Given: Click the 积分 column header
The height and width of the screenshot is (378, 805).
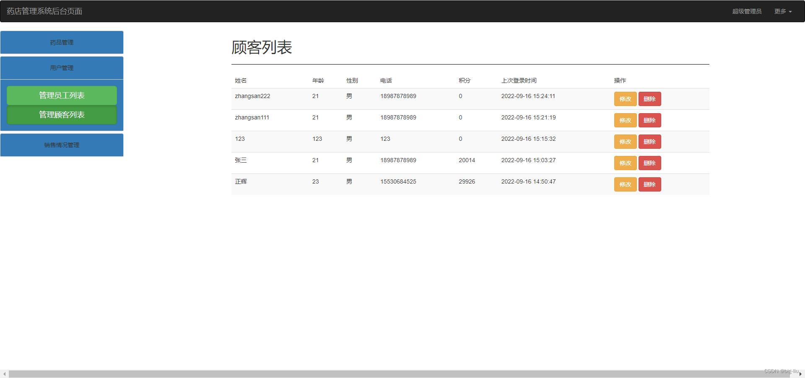Looking at the screenshot, I should pos(463,80).
